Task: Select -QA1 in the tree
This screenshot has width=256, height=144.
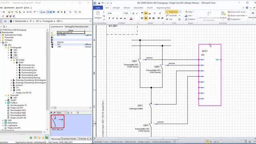Action: pos(15,50)
